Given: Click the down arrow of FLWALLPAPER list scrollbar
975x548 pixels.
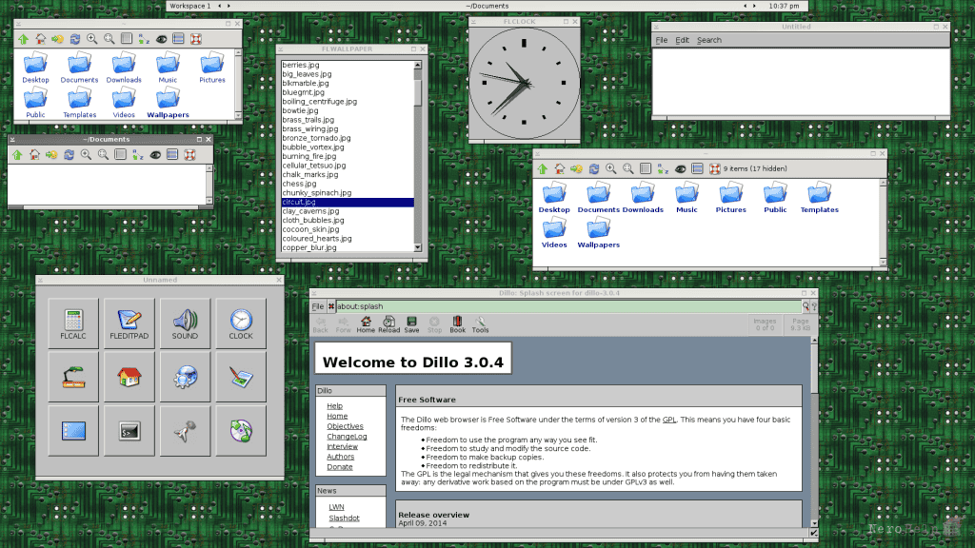Looking at the screenshot, I should pyautogui.click(x=418, y=247).
